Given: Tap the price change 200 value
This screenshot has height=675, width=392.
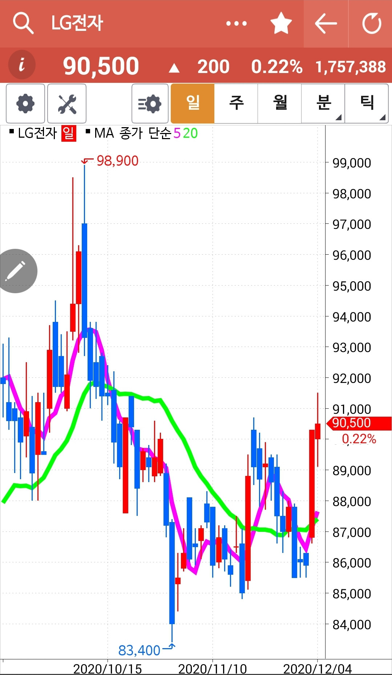Looking at the screenshot, I should tap(213, 67).
